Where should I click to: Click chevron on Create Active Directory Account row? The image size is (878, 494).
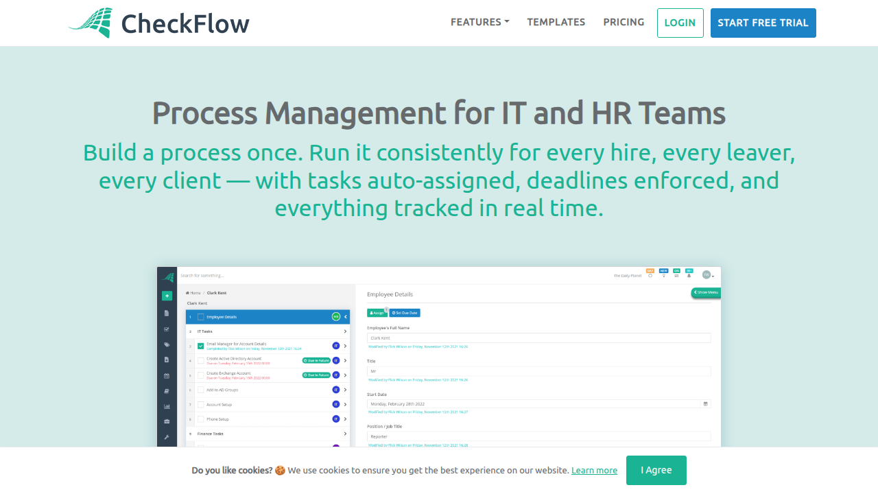coord(345,360)
